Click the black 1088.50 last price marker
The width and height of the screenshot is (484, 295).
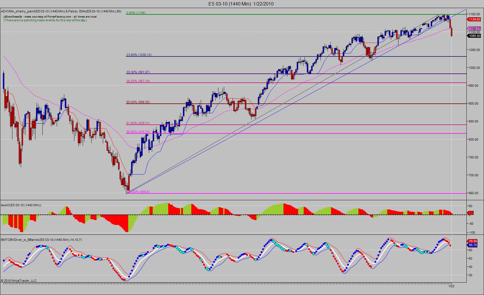(474, 36)
